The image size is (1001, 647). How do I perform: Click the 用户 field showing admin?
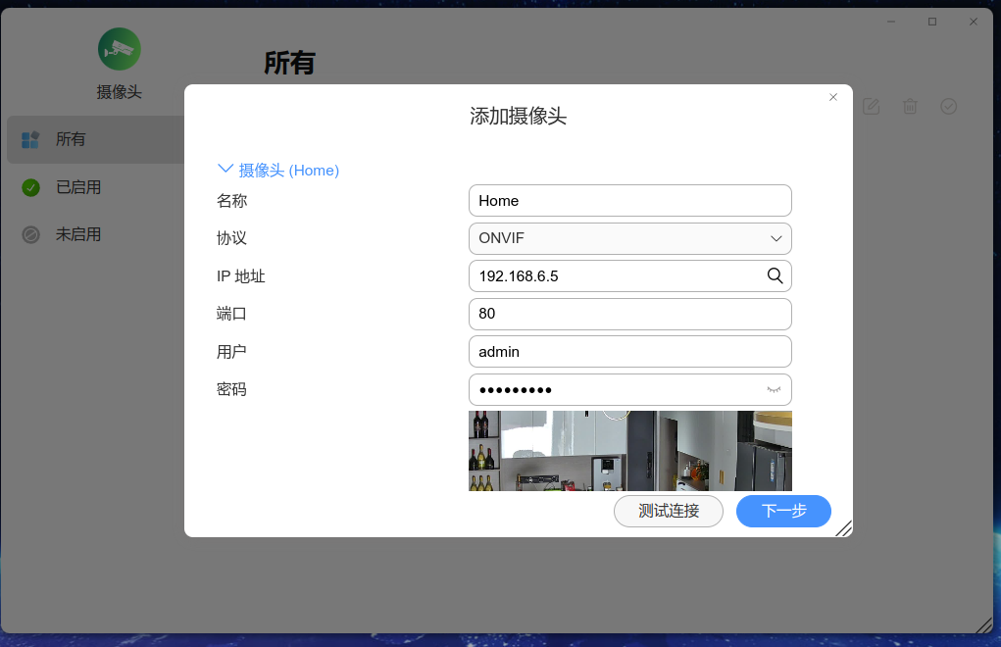630,352
